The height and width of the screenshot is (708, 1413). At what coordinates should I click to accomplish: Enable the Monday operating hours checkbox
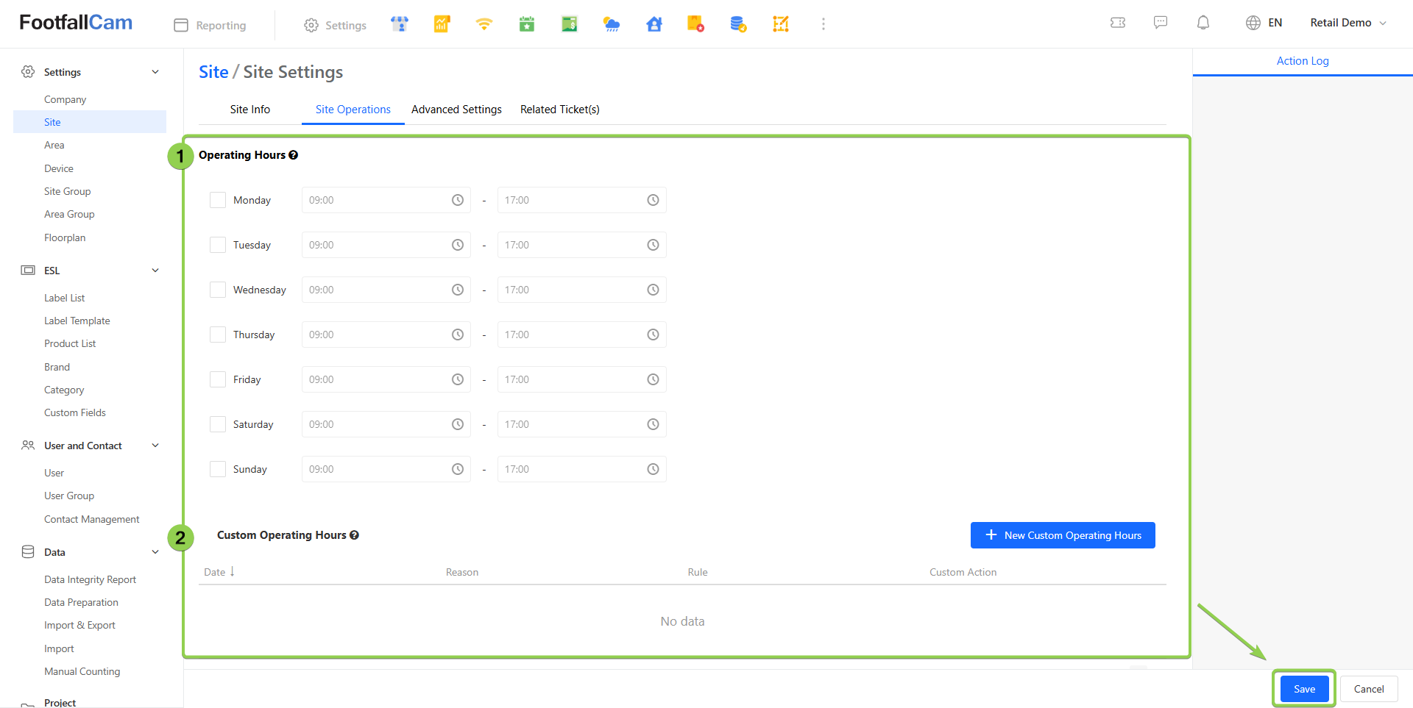pyautogui.click(x=218, y=200)
